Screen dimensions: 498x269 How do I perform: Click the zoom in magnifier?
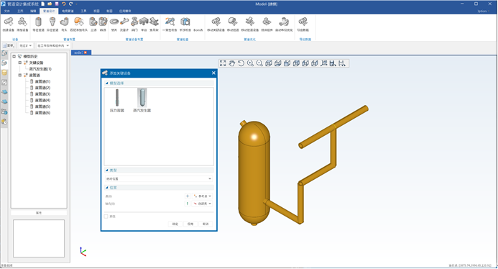250,63
